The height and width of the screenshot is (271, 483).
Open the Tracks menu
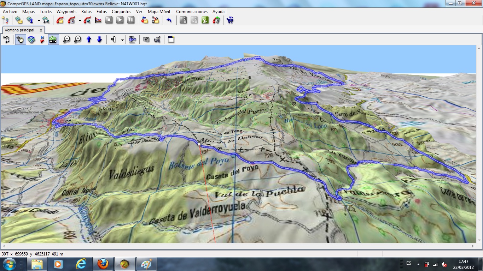click(x=46, y=12)
